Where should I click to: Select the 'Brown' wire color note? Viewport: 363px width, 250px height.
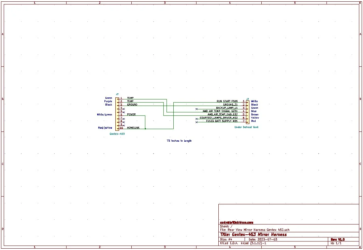point(255,114)
